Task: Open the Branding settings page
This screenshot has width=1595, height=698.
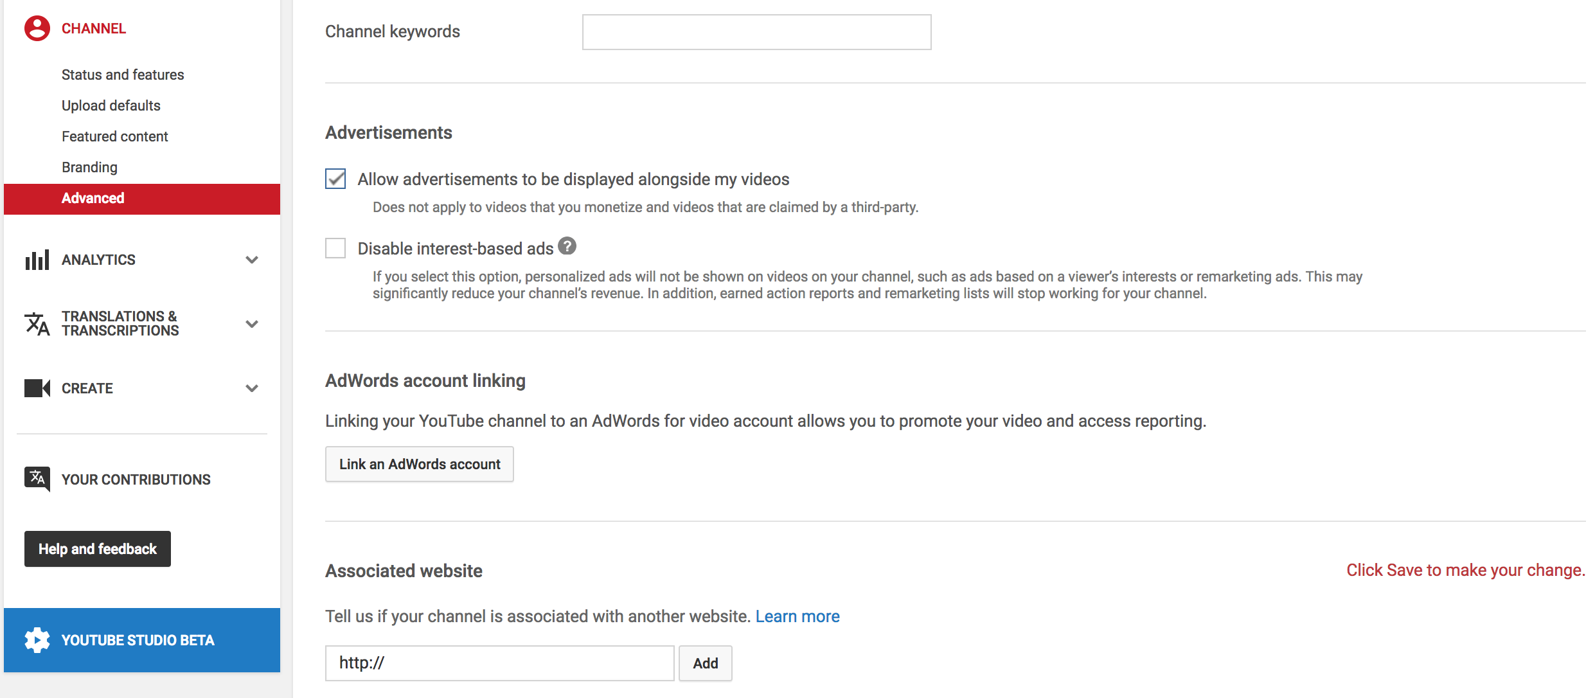Action: 89,167
